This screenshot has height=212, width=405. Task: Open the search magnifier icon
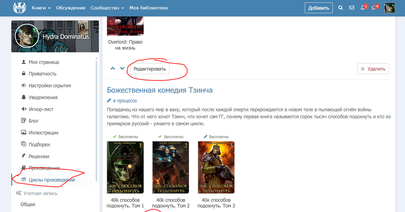click(341, 8)
